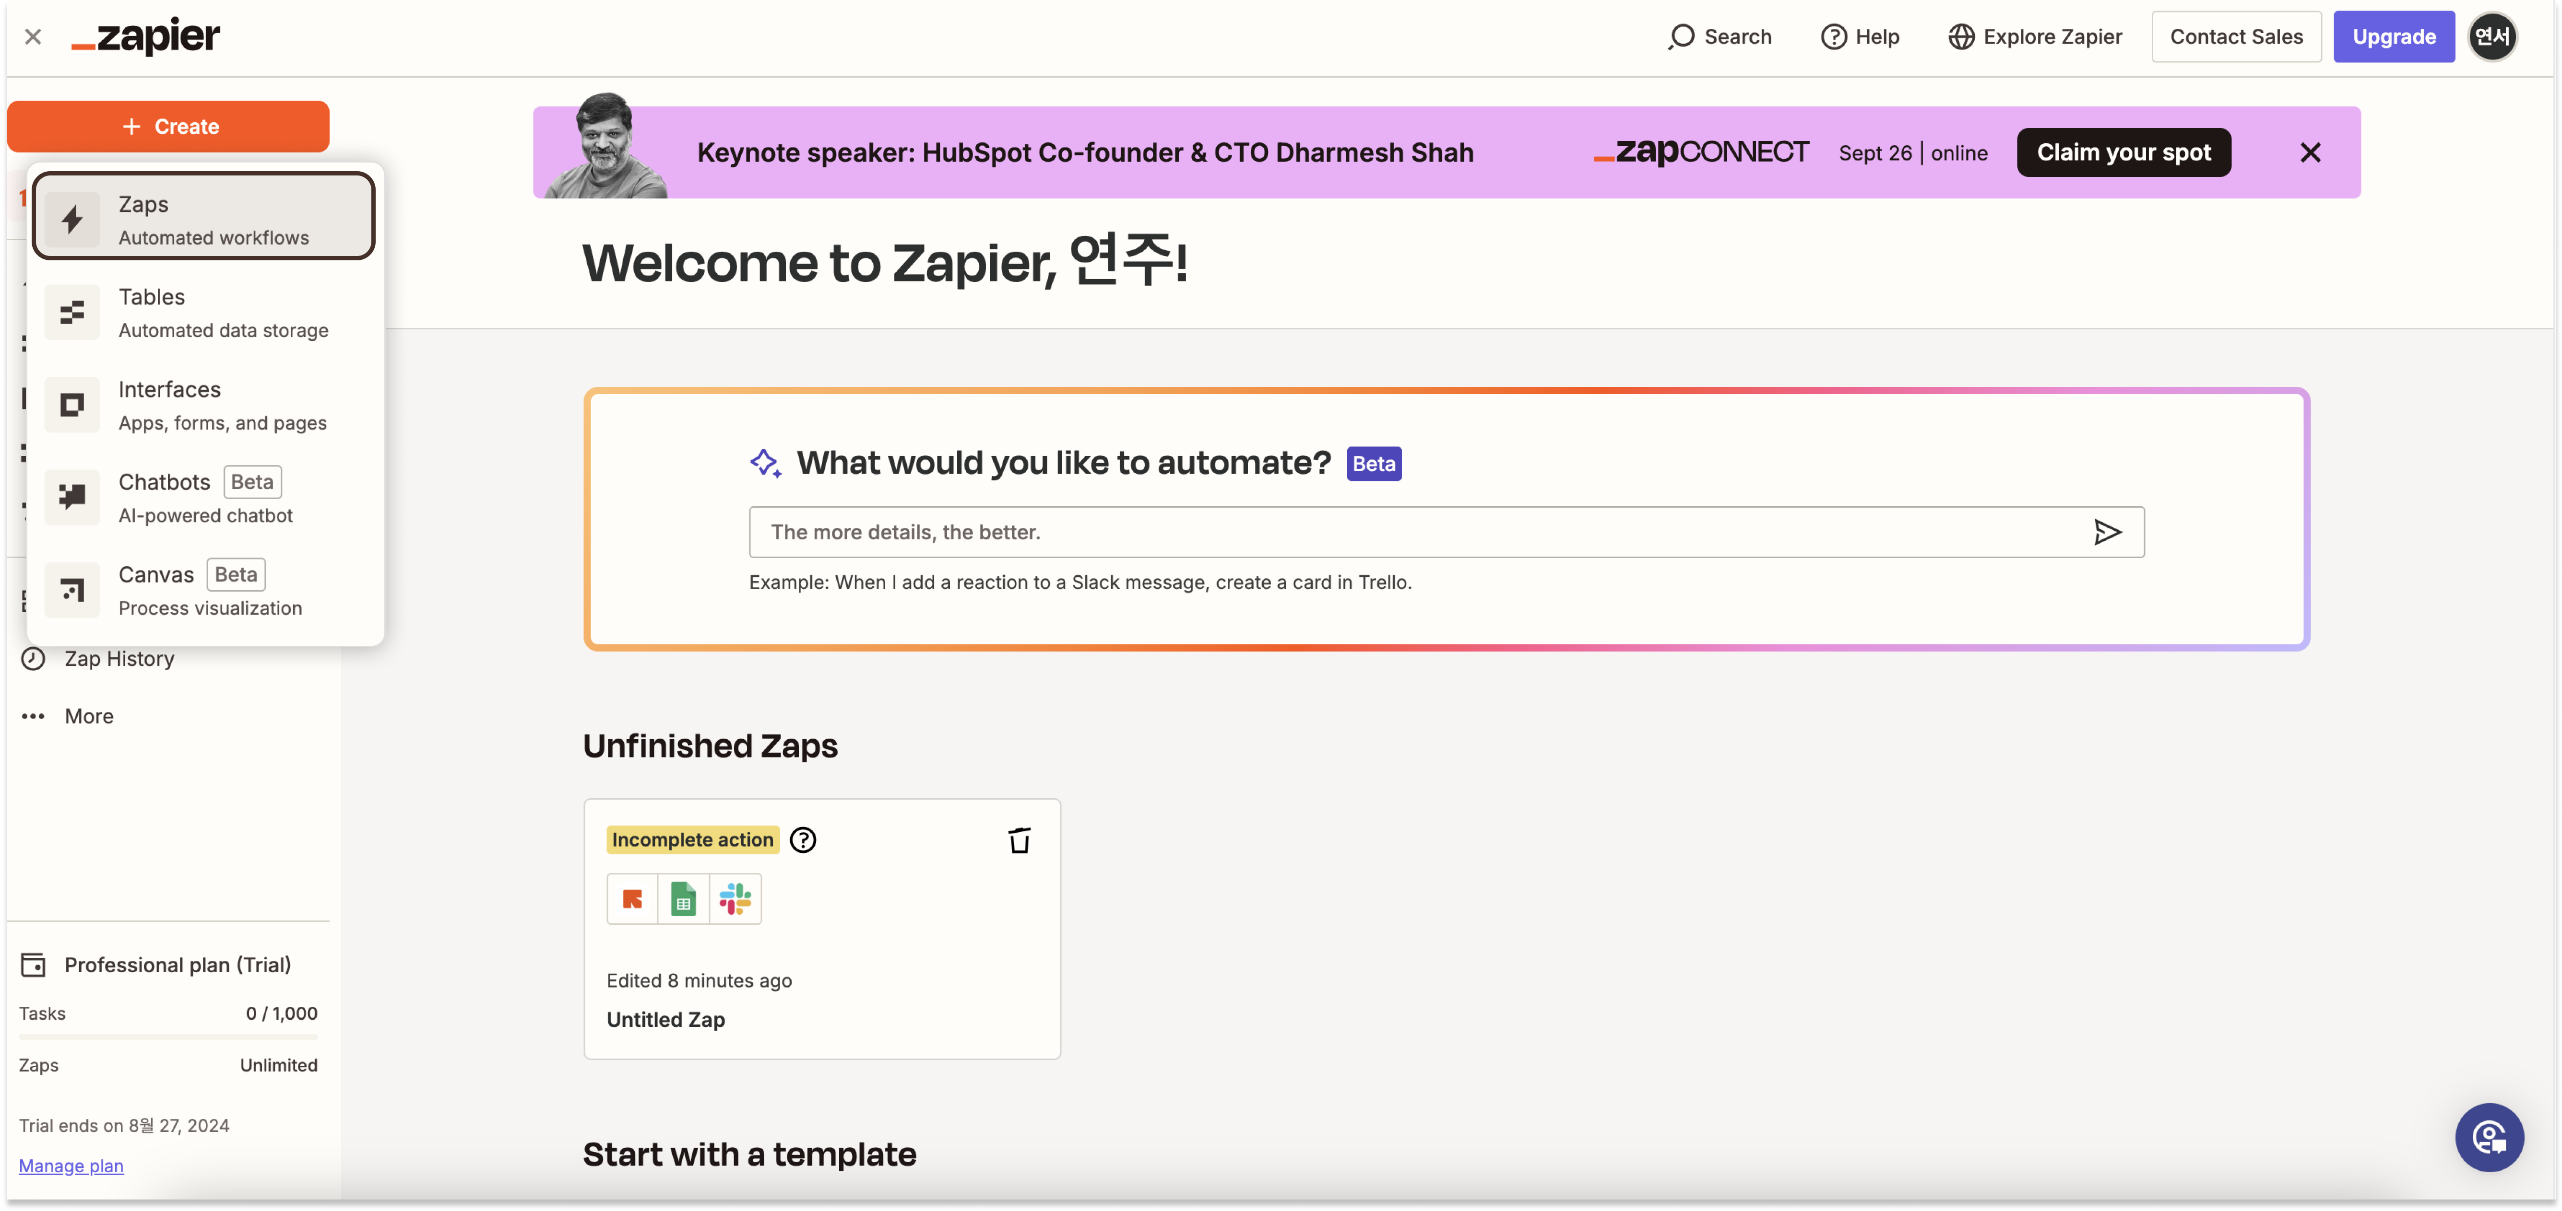This screenshot has height=1211, width=2562.
Task: Click the Google Sheets icon on Zap card
Action: pos(683,899)
